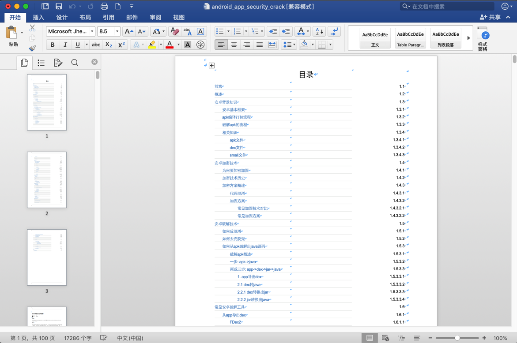
Task: Select the Format Painter brush
Action: click(32, 48)
